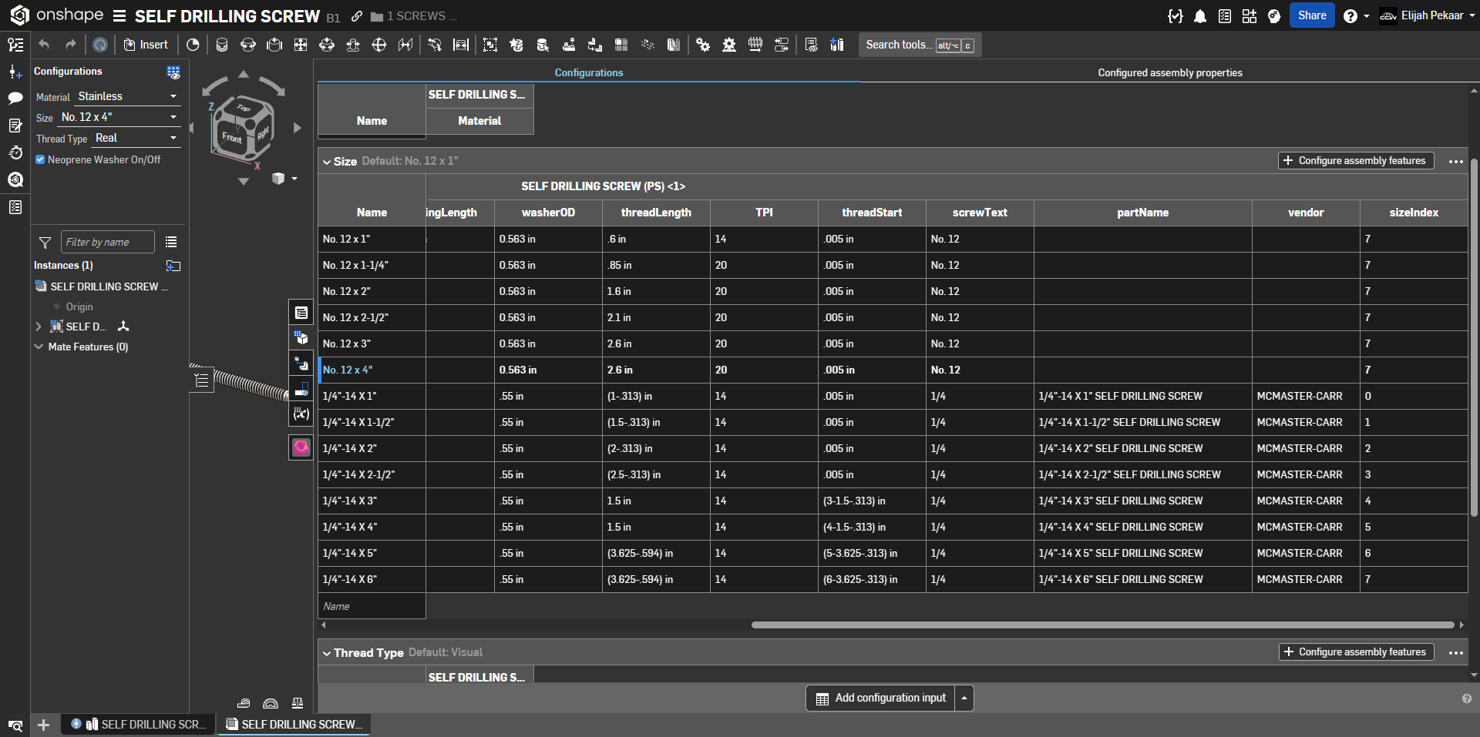The width and height of the screenshot is (1480, 737).
Task: Click the Undo arrow in the toolbar
Action: (x=44, y=45)
